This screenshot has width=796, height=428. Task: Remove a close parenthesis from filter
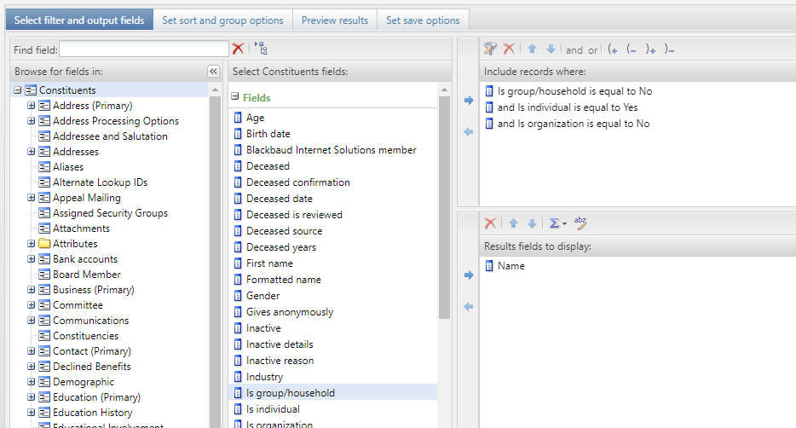pyautogui.click(x=669, y=49)
